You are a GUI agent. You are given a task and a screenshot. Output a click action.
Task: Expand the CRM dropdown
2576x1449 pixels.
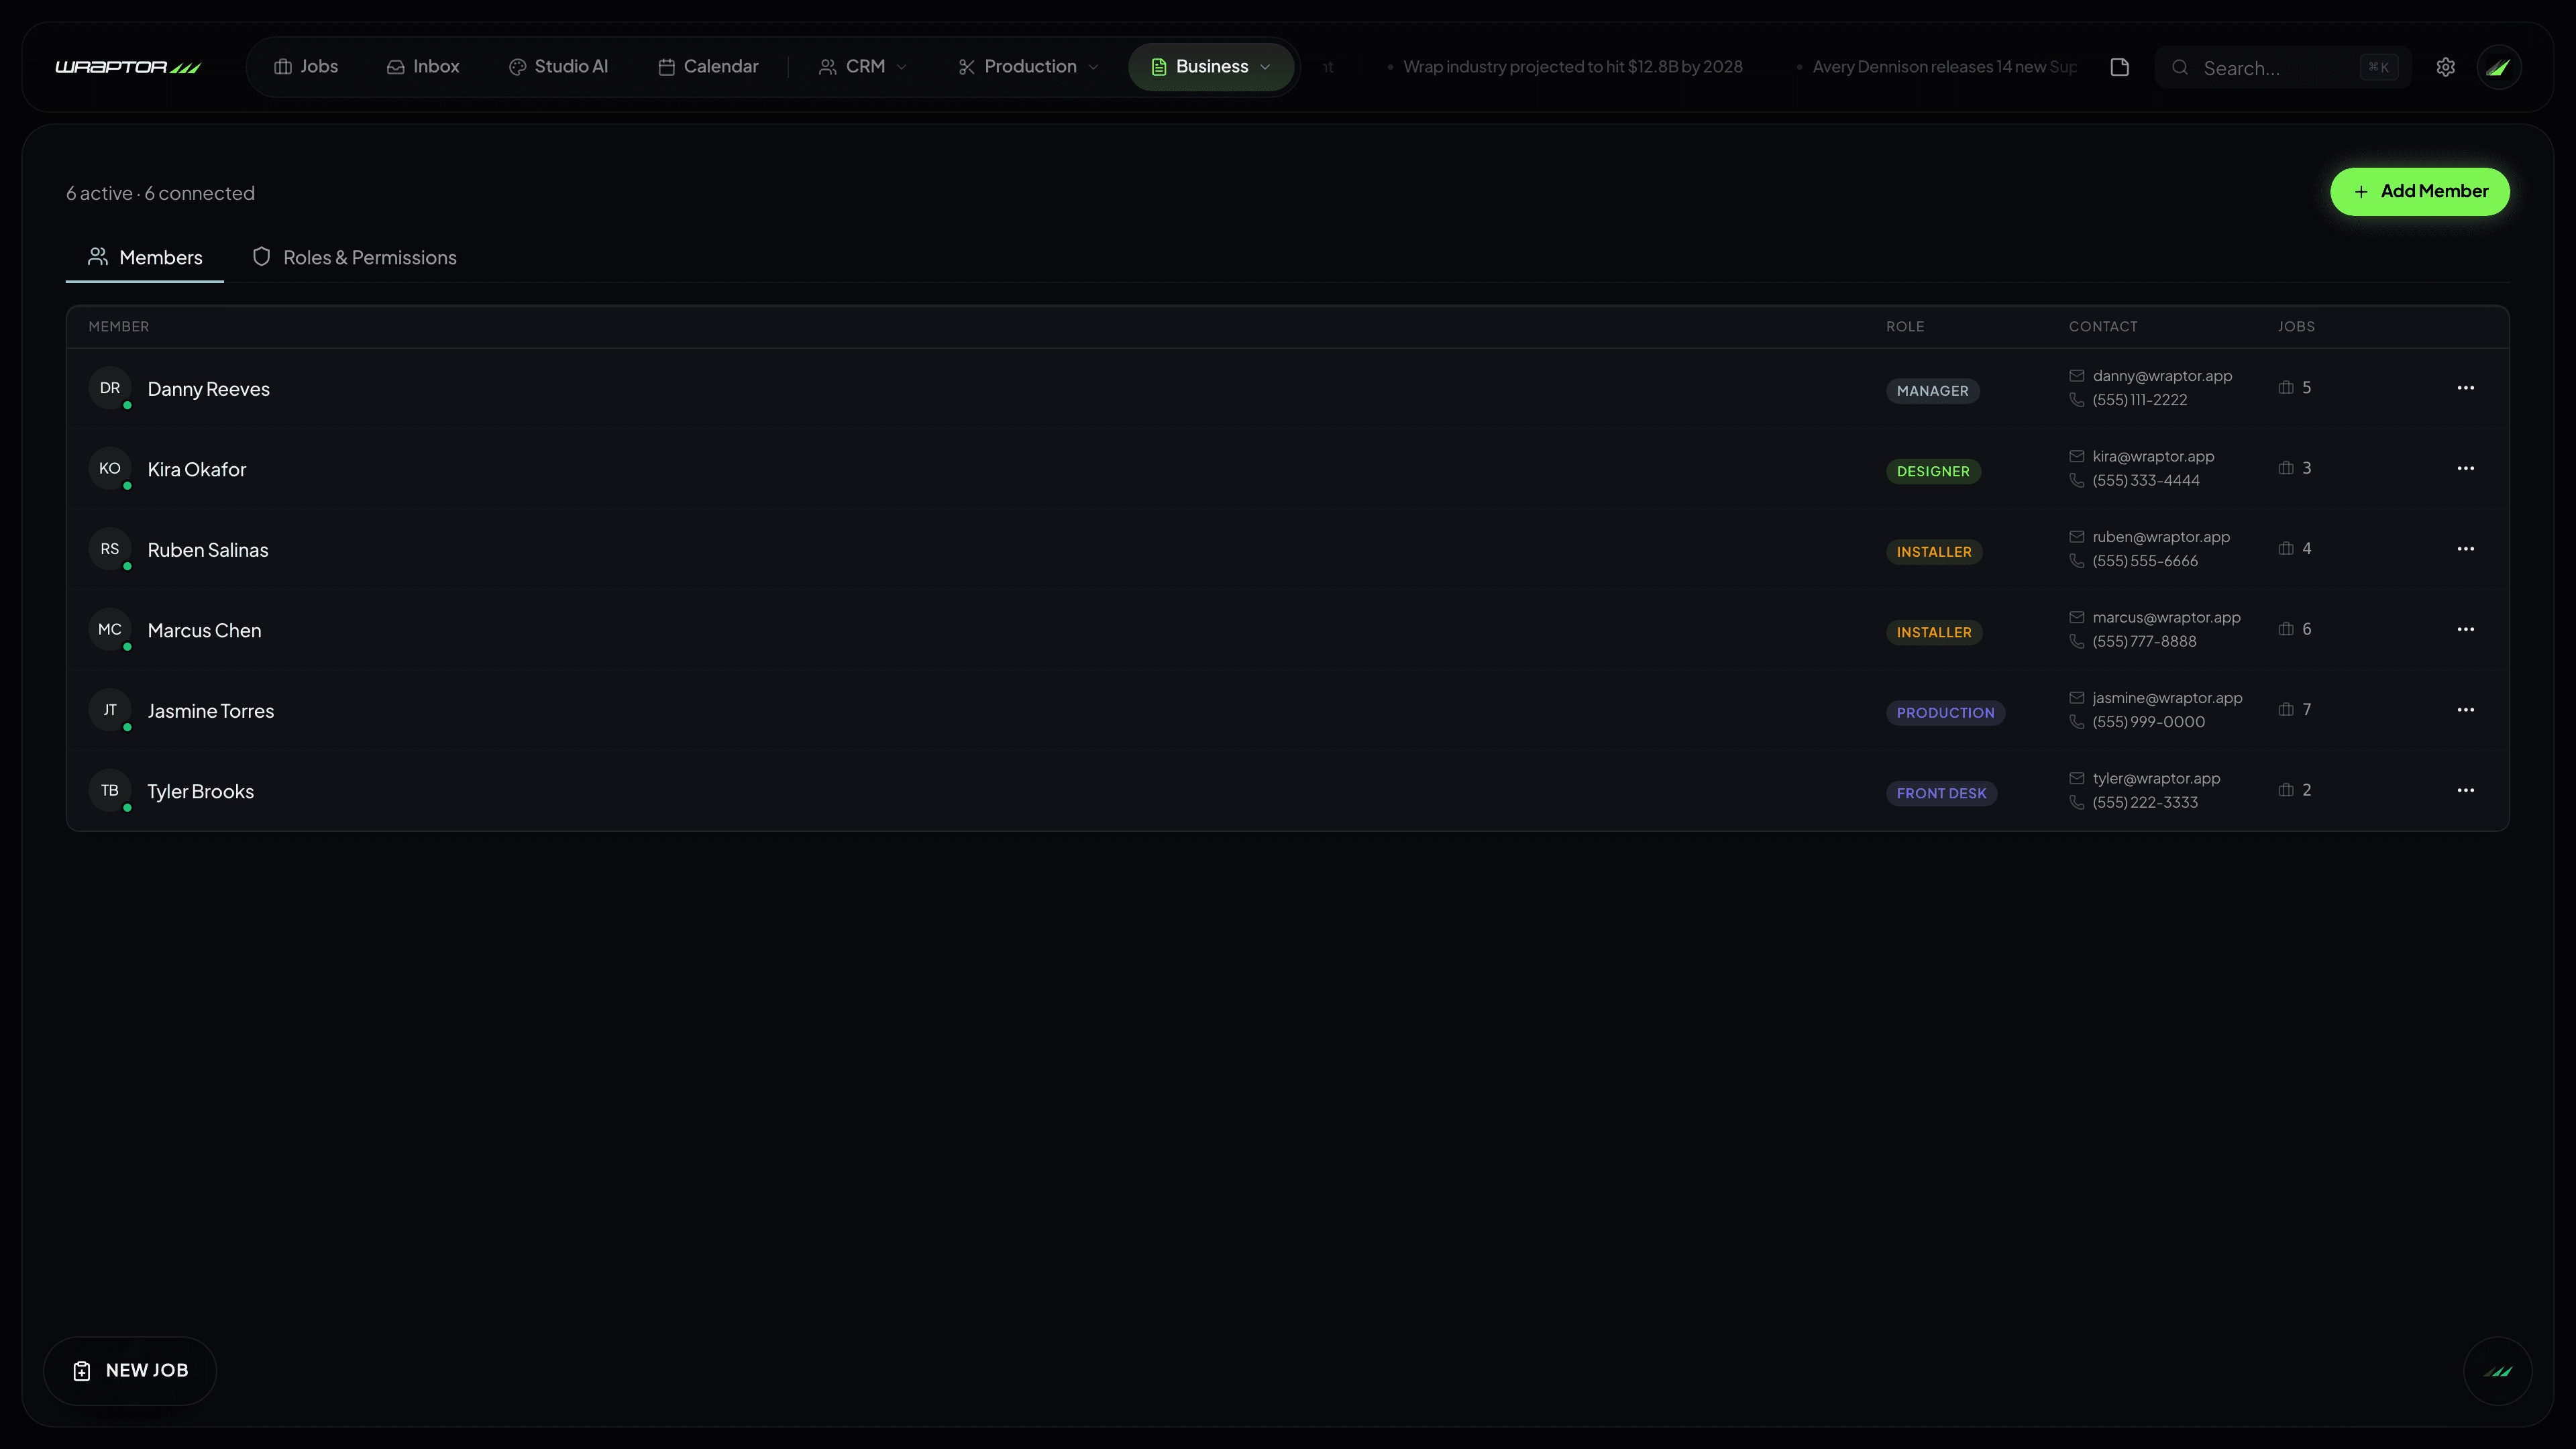(862, 66)
